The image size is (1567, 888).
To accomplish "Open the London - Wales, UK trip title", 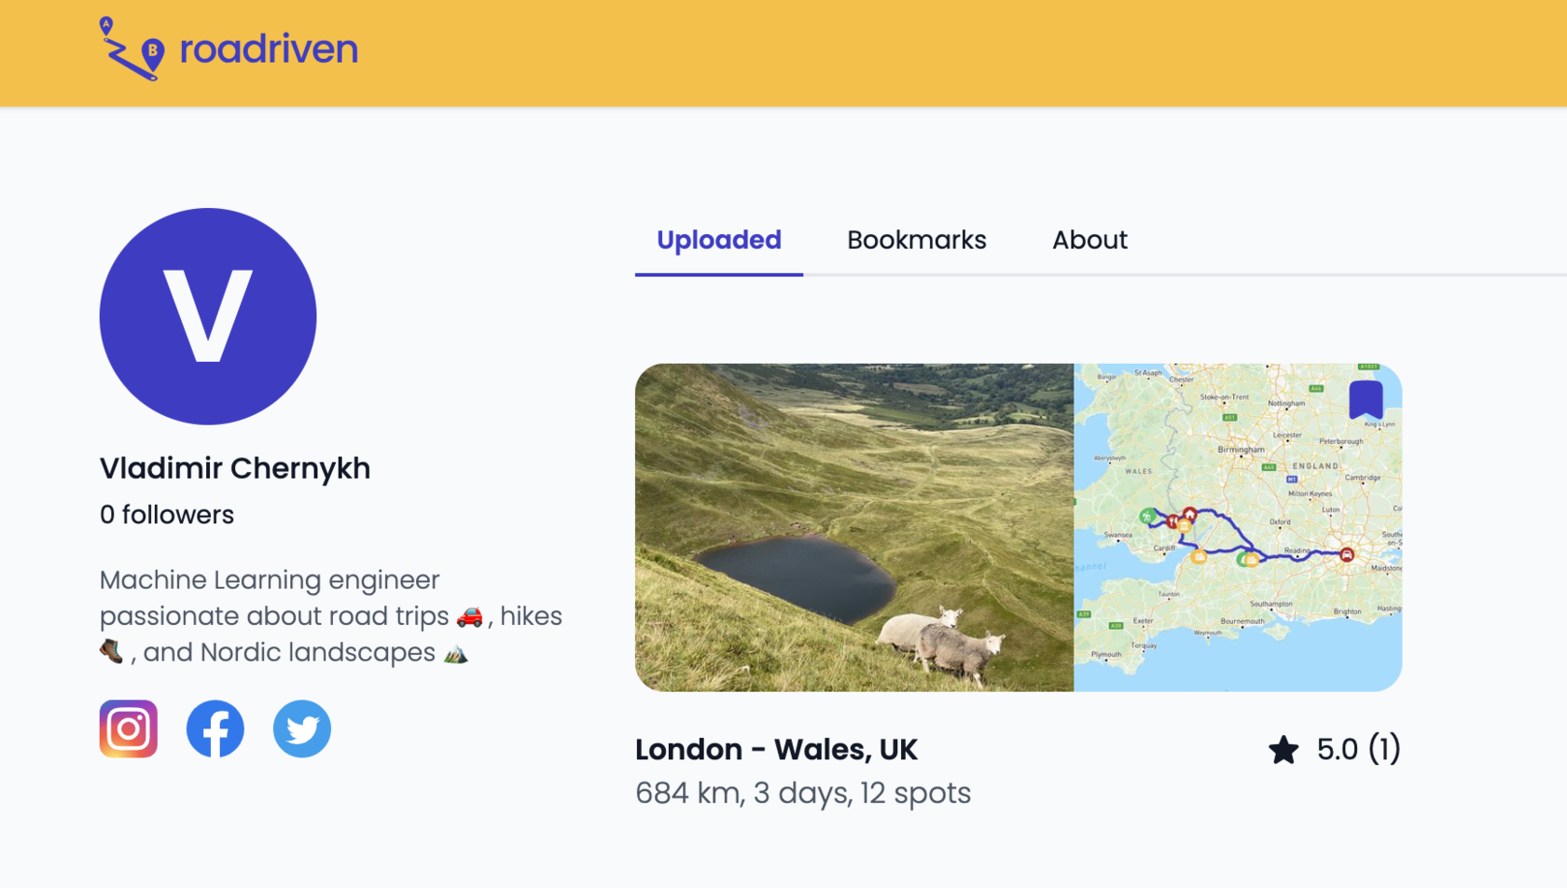I will 776,750.
